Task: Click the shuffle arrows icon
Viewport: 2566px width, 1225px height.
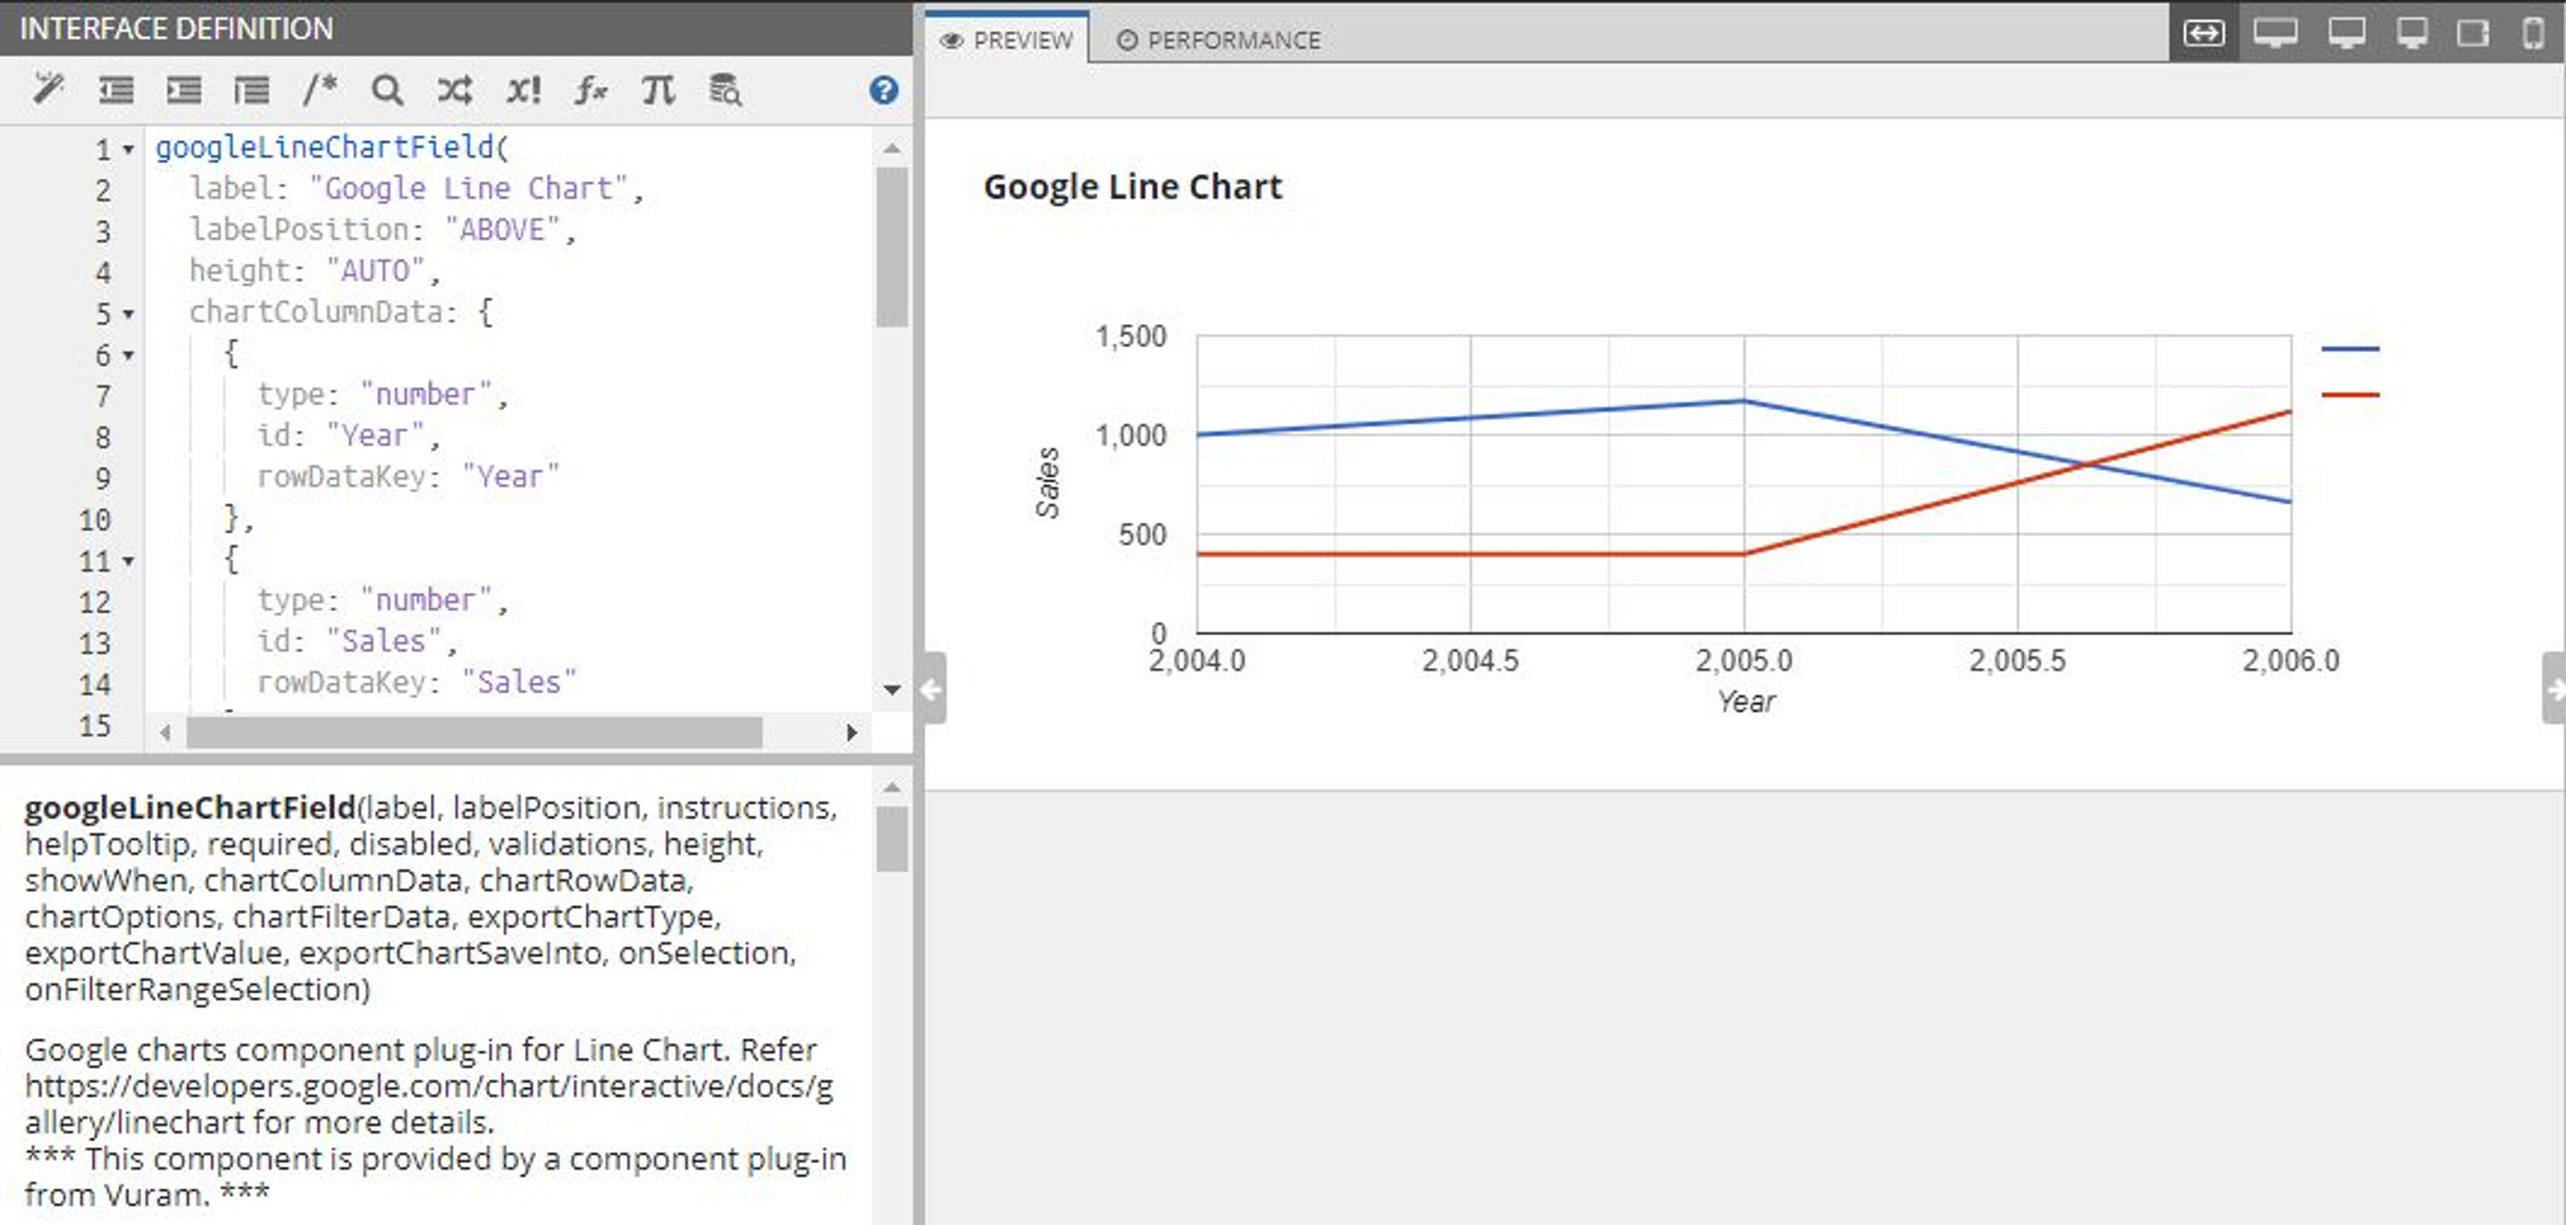Action: tap(454, 91)
